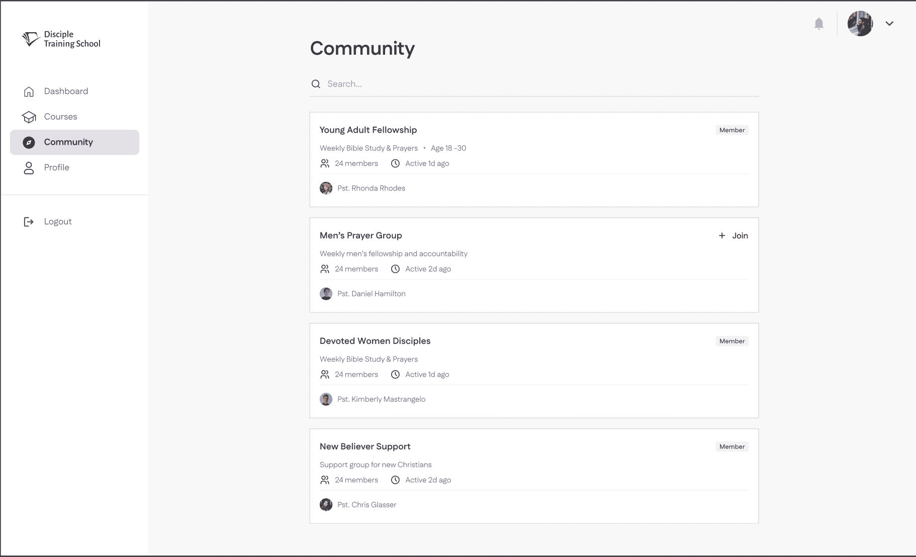916x557 pixels.
Task: Click members icon in Young Adult Fellowship card
Action: 325,163
